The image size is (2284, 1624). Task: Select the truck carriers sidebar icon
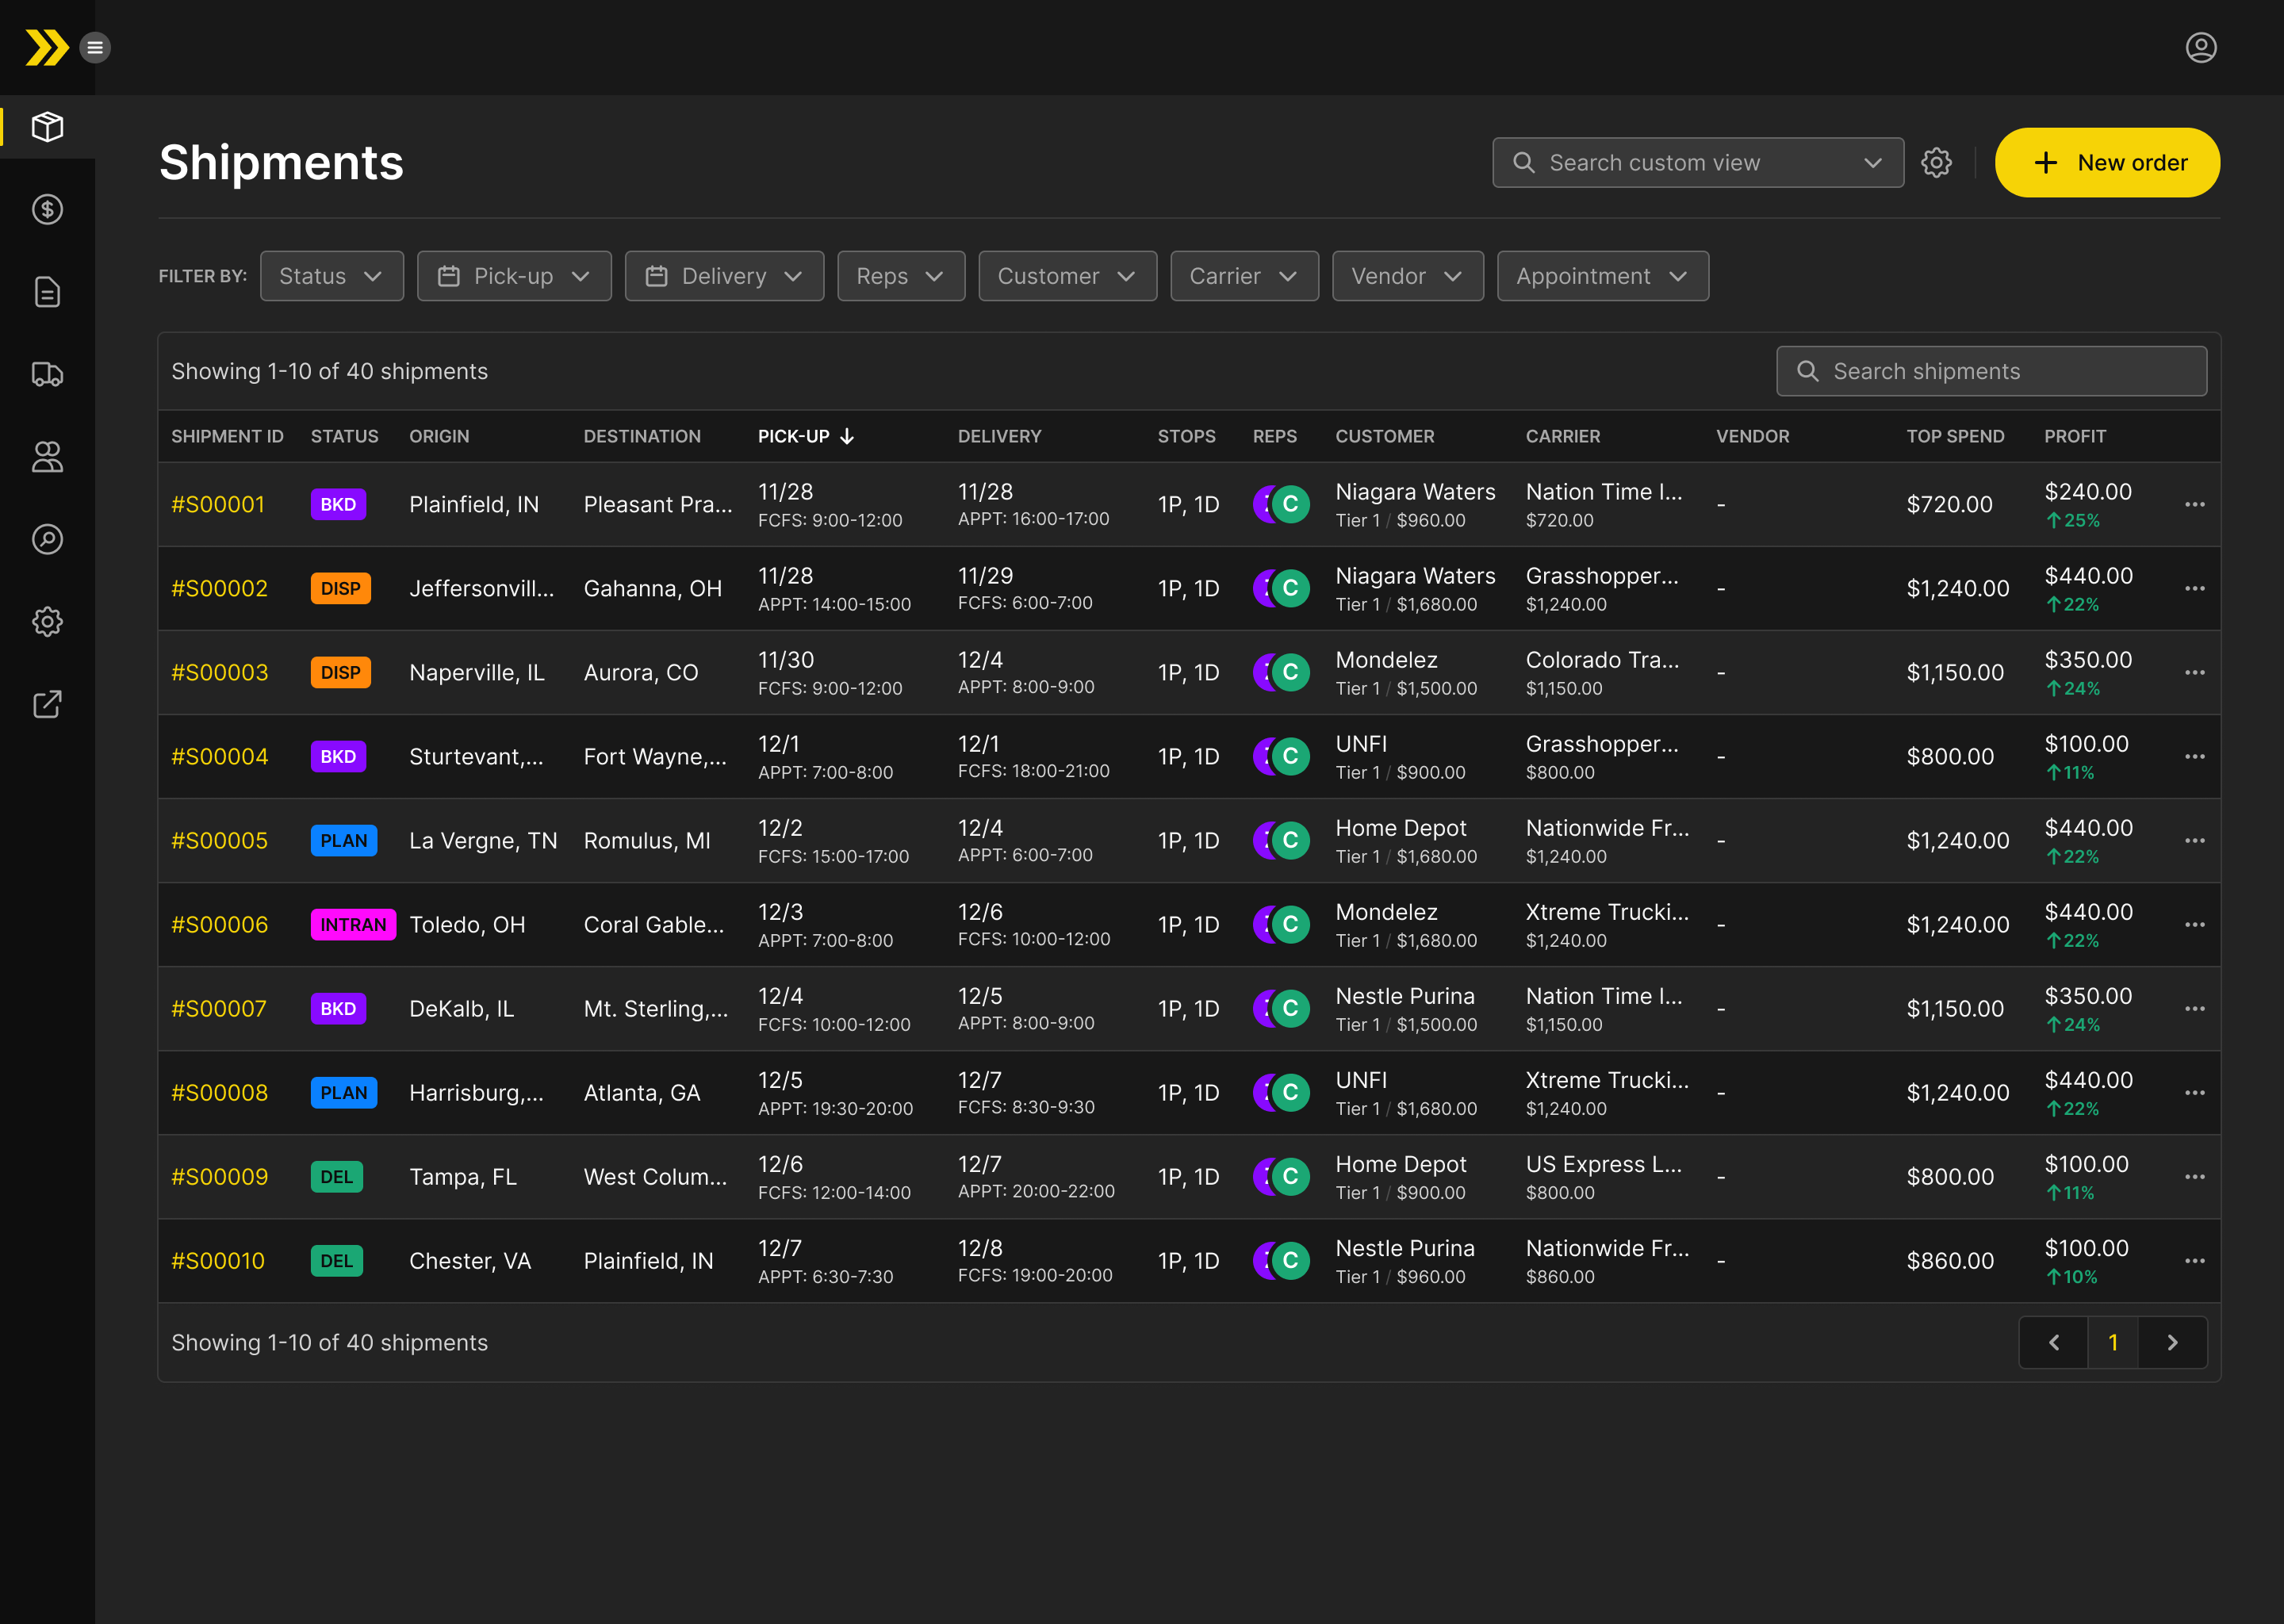click(x=47, y=375)
